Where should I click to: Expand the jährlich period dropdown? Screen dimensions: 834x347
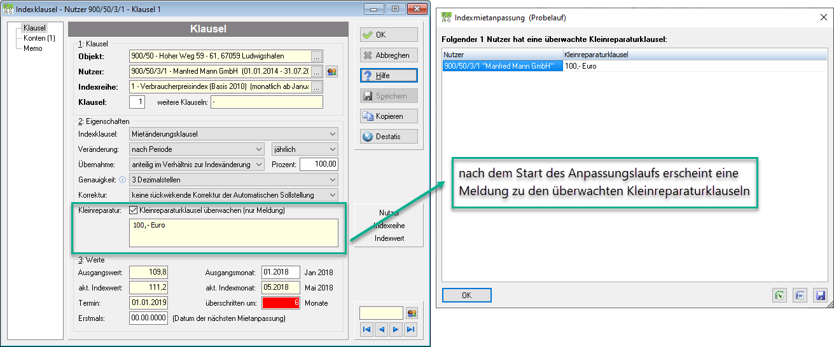point(305,149)
